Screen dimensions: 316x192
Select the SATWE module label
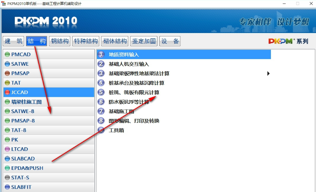coord(20,64)
